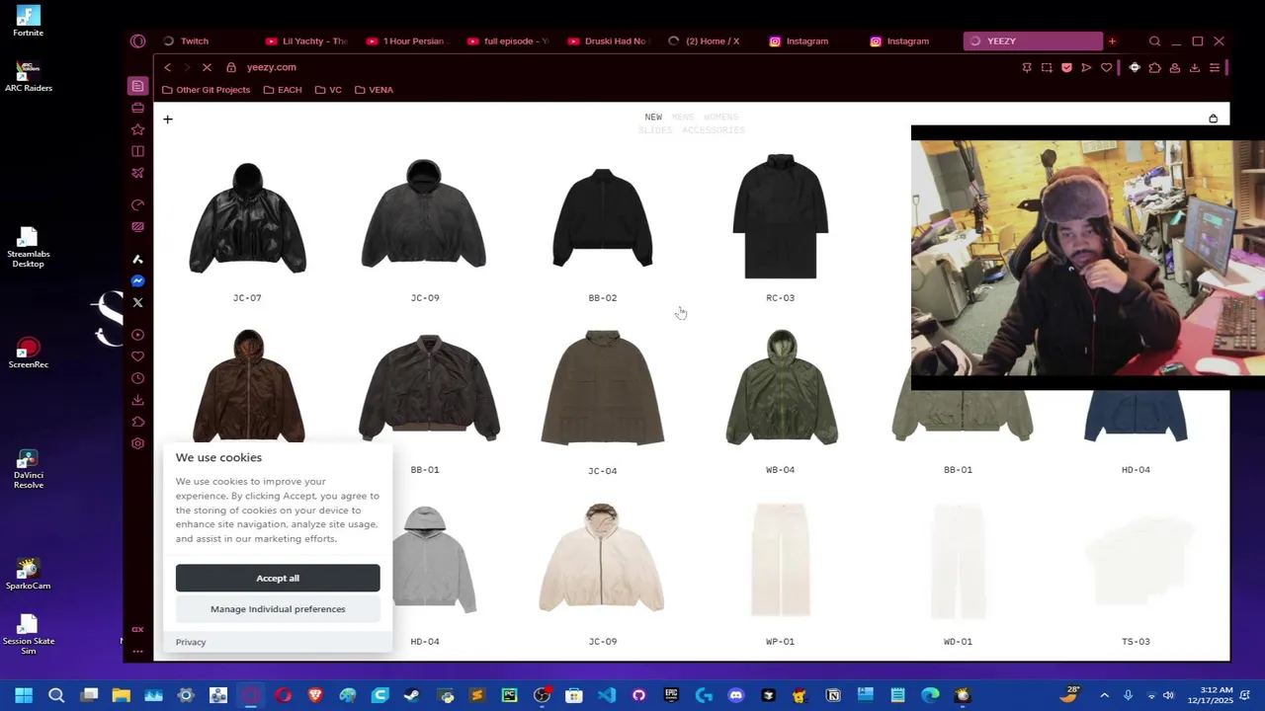Open Other Git Projects bookmark folder

[206, 90]
